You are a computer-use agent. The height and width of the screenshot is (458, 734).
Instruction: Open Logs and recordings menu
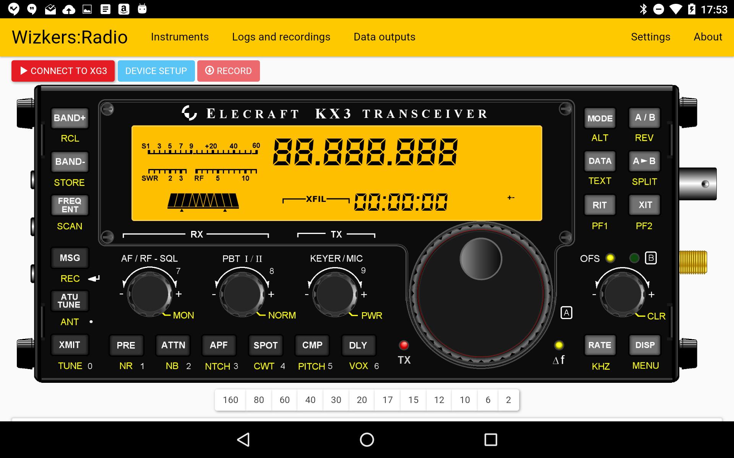[281, 37]
